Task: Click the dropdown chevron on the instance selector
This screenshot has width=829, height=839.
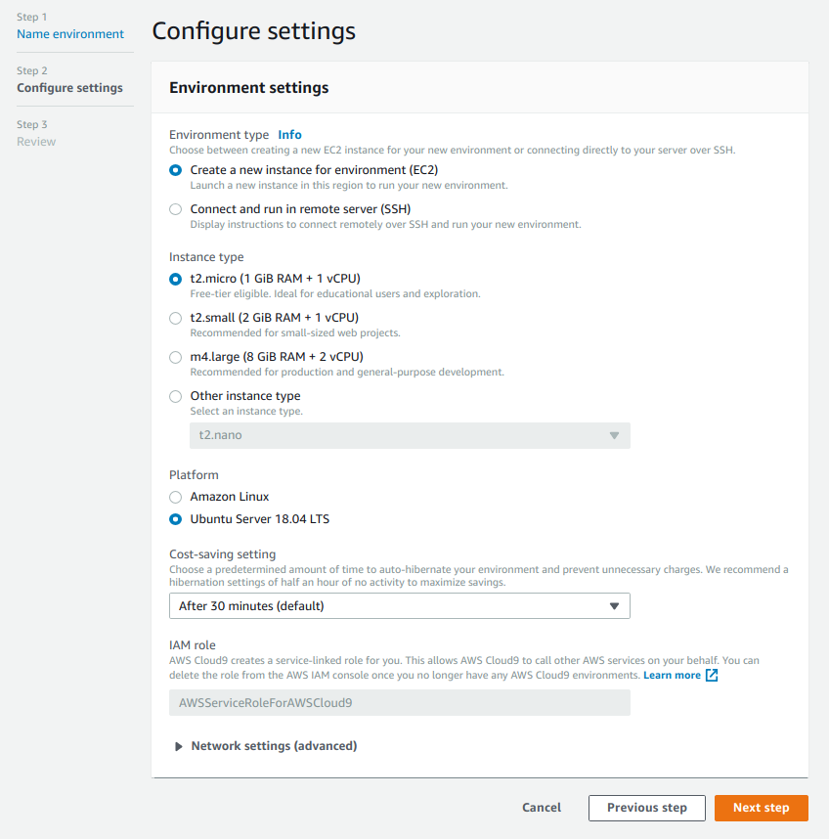Action: (615, 435)
